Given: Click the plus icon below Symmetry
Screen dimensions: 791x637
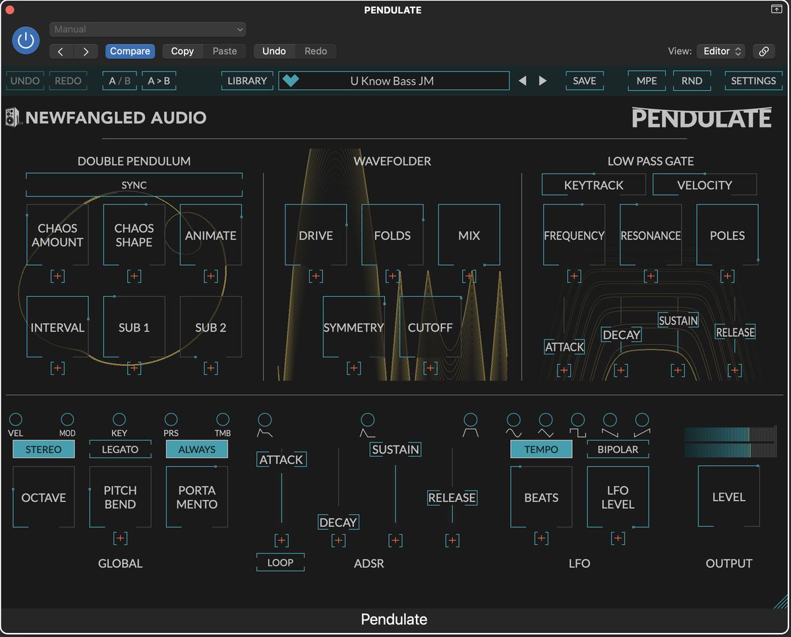Looking at the screenshot, I should coord(354,368).
